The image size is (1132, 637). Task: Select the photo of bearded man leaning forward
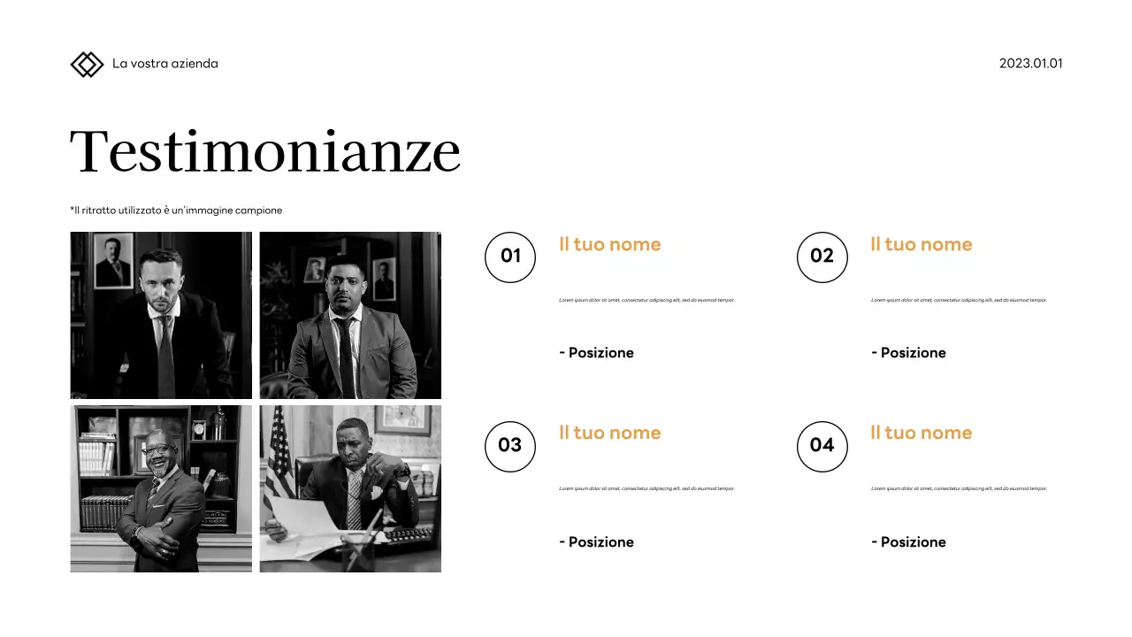pos(161,315)
